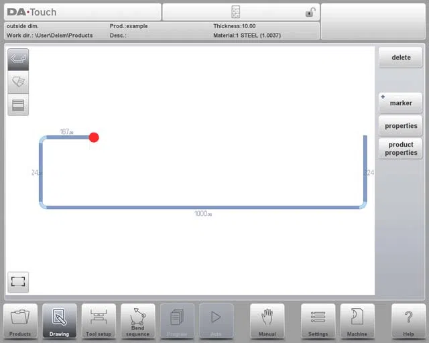Open the calculator icon in top bar

[235, 12]
